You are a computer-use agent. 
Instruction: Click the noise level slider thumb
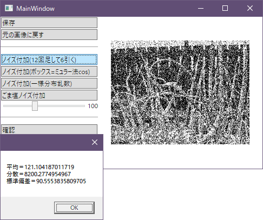[35, 106]
